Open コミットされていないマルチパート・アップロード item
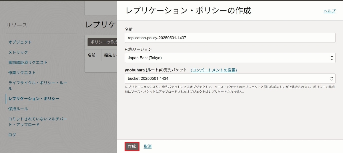Screen dimensions: 343x153 pyautogui.click(x=38, y=122)
